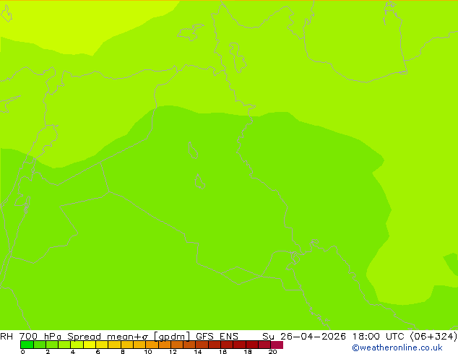The height and width of the screenshot is (354, 458).
Task: Choose the orange swatch starting at value 10
Action: (x=152, y=345)
